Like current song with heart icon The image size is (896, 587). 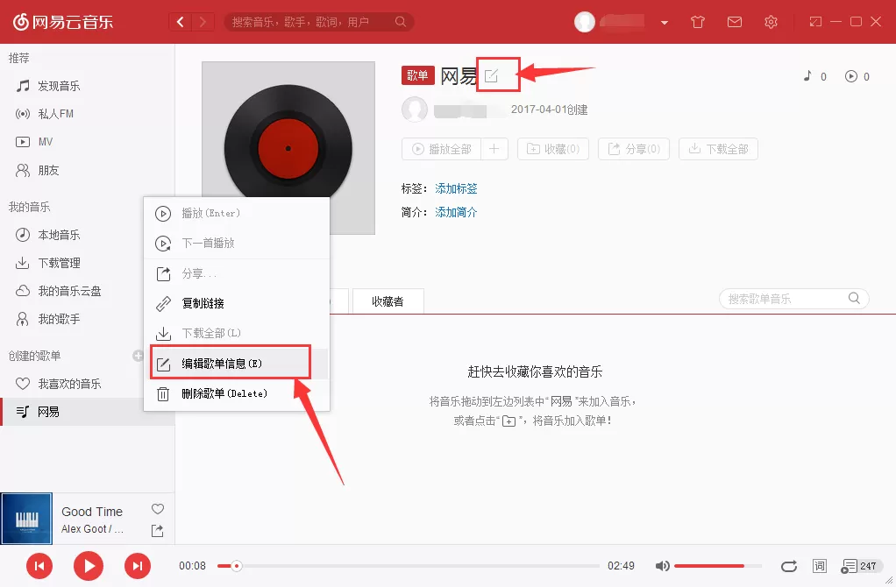(158, 509)
